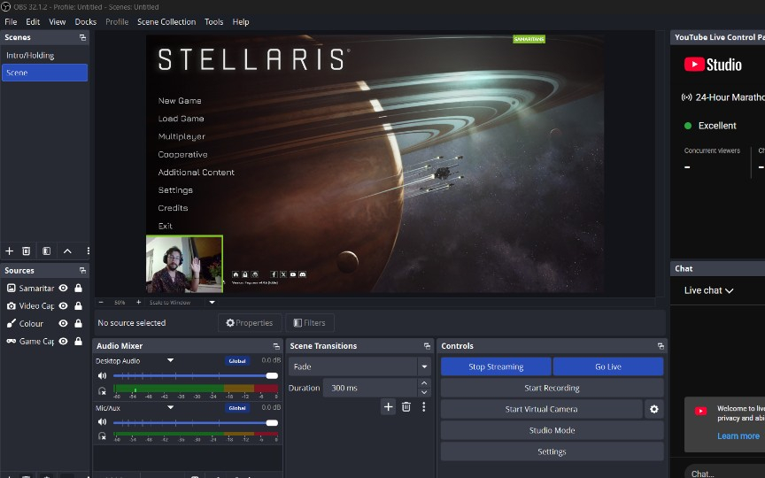The image size is (765, 478).
Task: Open the Tools menu
Action: [213, 22]
